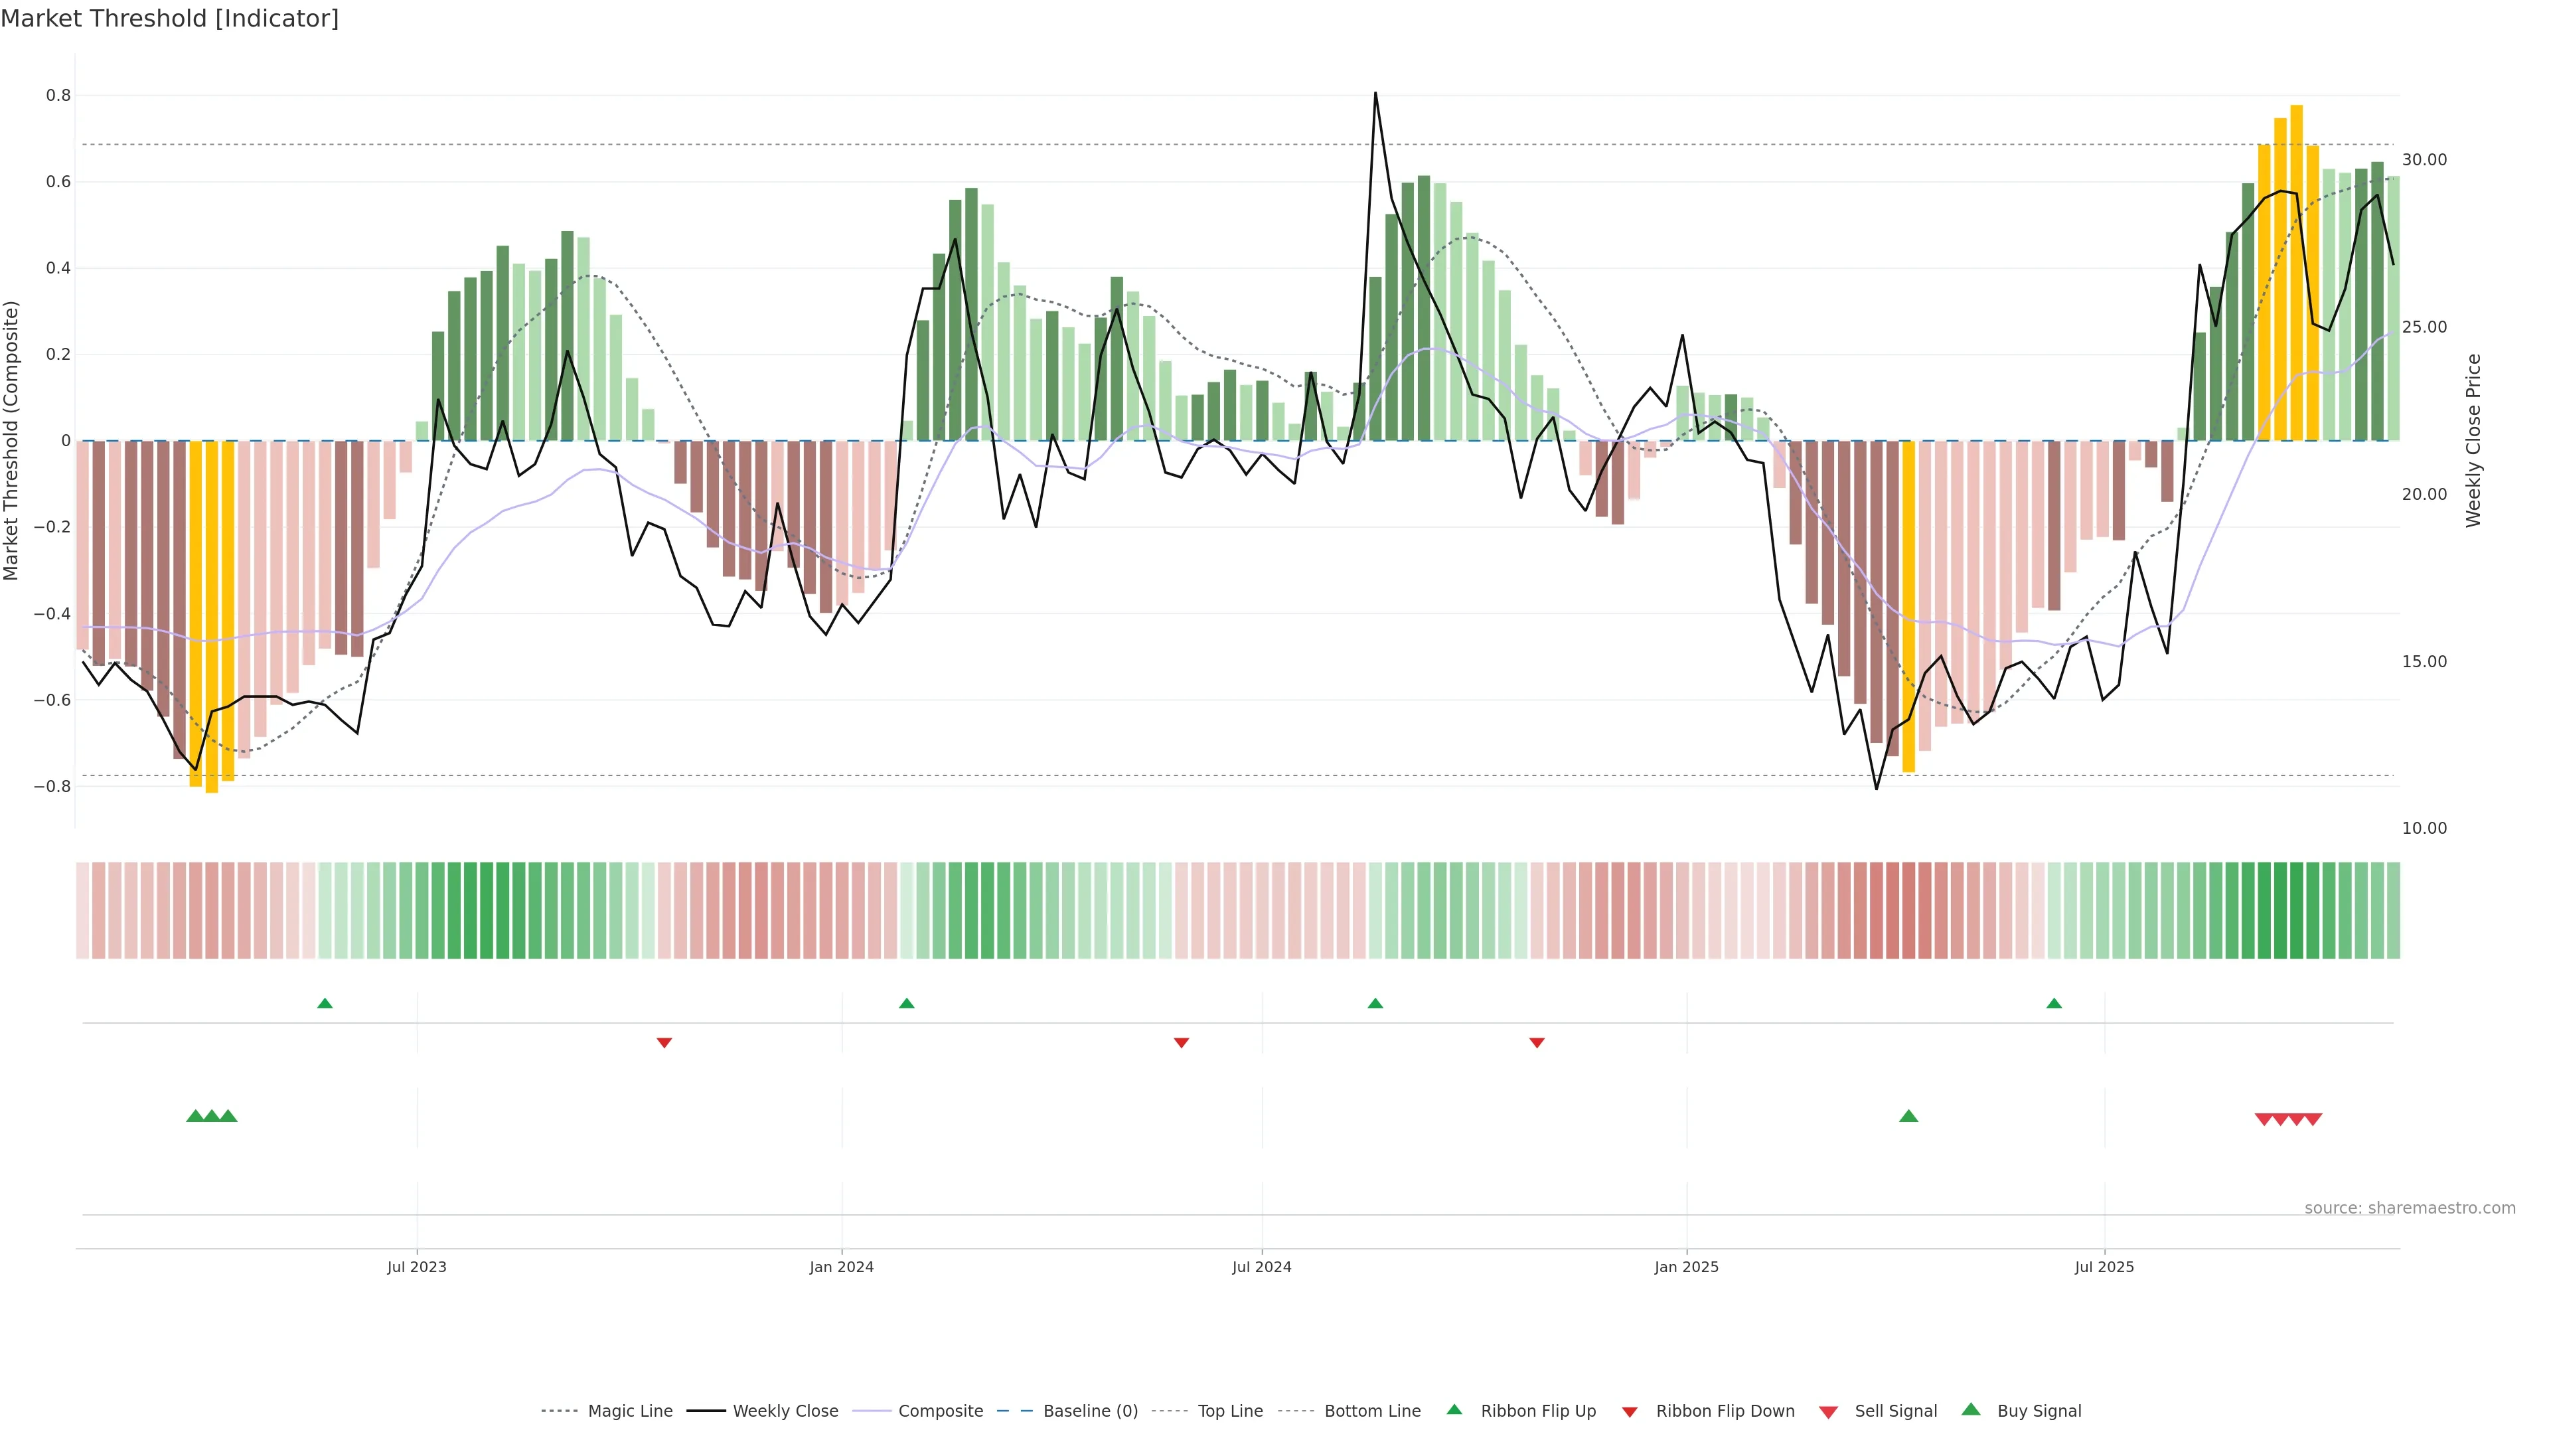Click the Weekly Close Price axis title
The width and height of the screenshot is (2549, 1434).
point(2474,440)
